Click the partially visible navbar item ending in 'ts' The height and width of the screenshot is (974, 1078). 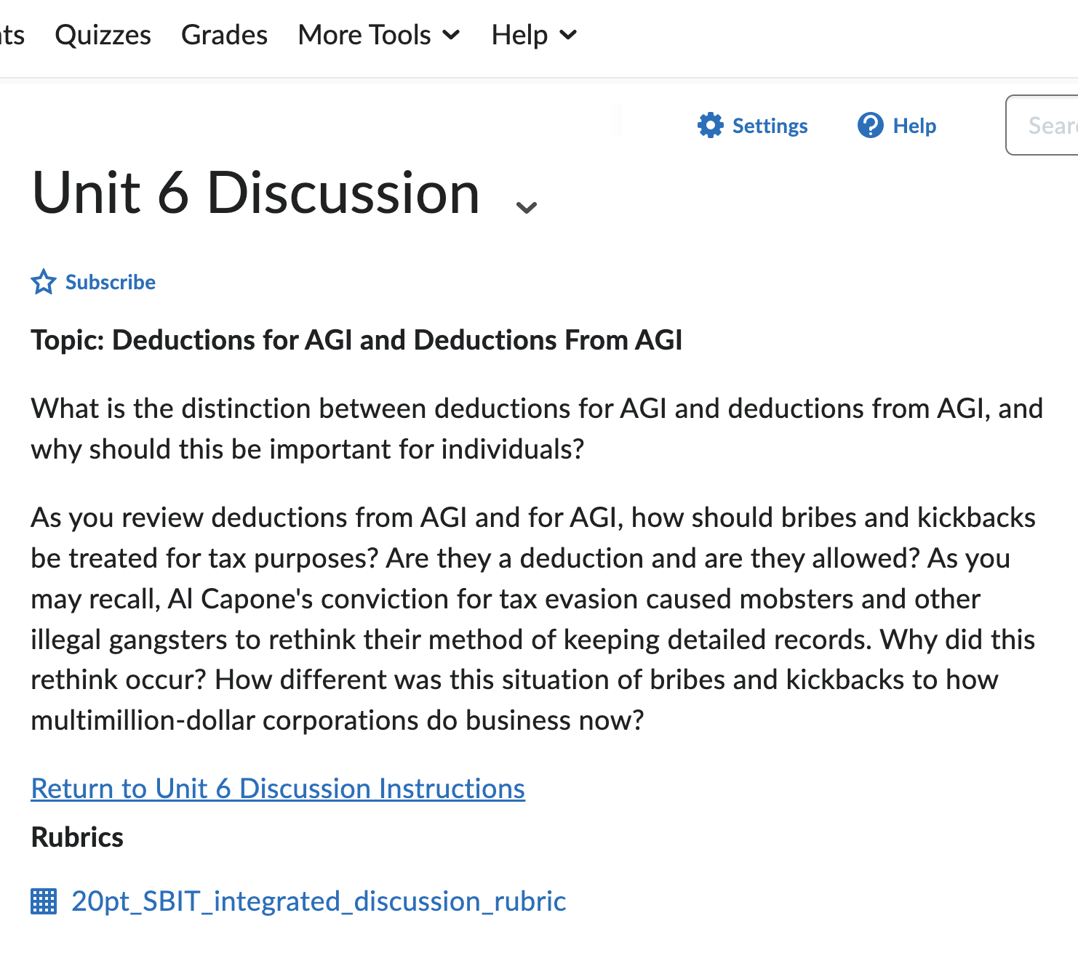point(12,34)
